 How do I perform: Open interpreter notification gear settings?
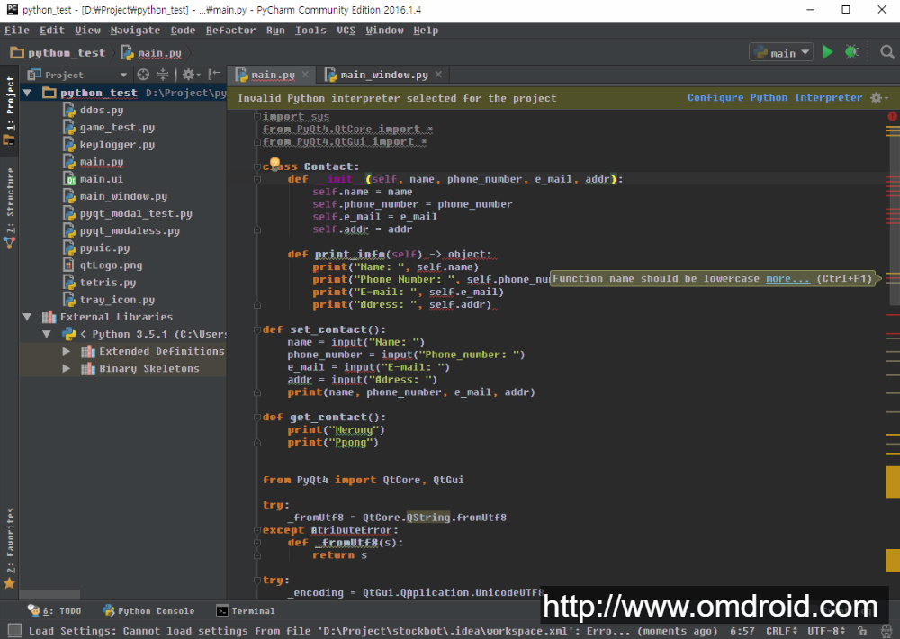tap(878, 98)
